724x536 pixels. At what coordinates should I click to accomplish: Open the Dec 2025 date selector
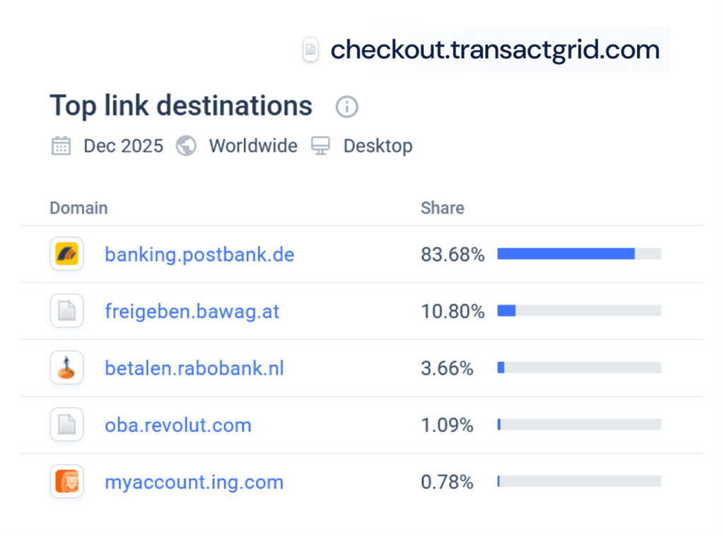[124, 146]
